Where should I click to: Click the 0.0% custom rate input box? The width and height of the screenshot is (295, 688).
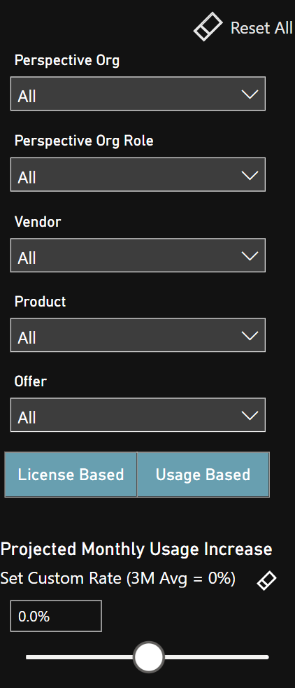pos(56,616)
